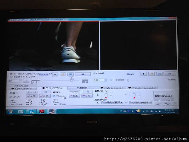Click the play button beside the 50 speed box

click(26, 81)
